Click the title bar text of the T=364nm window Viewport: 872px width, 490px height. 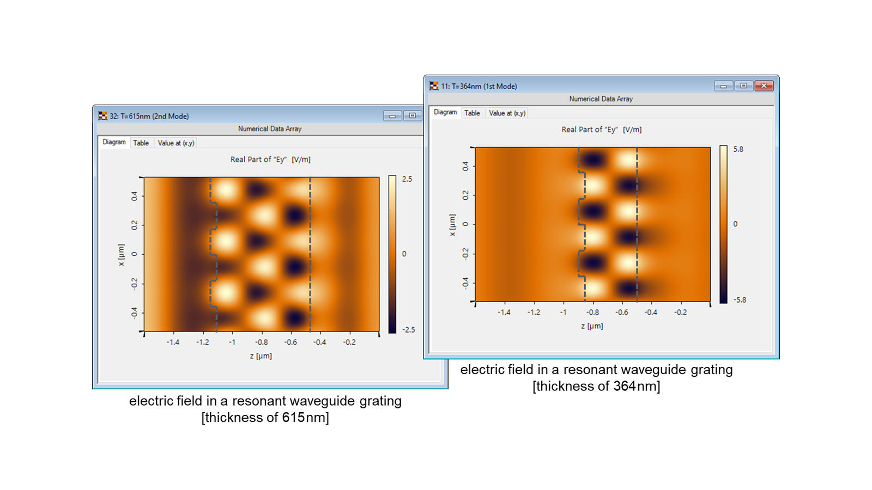pyautogui.click(x=479, y=86)
